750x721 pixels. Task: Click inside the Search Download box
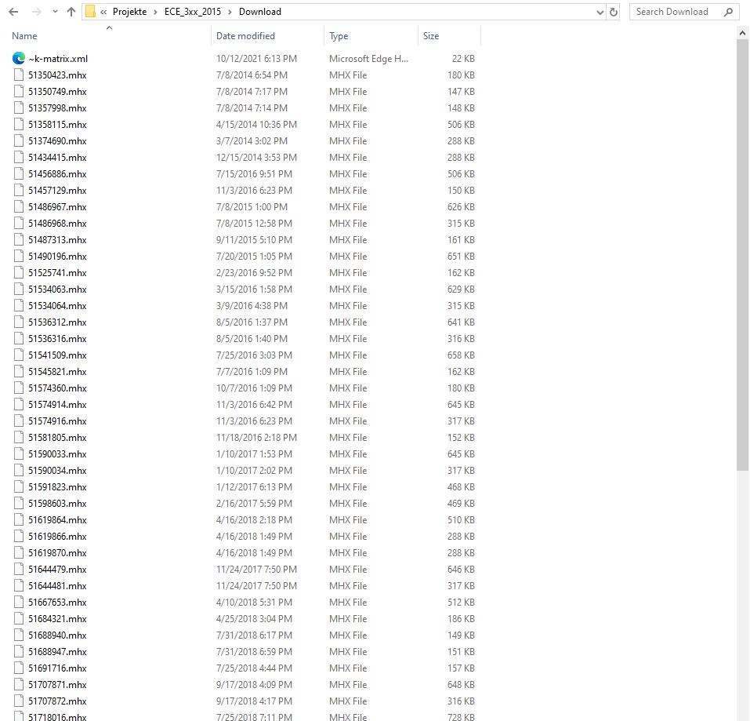tap(674, 11)
